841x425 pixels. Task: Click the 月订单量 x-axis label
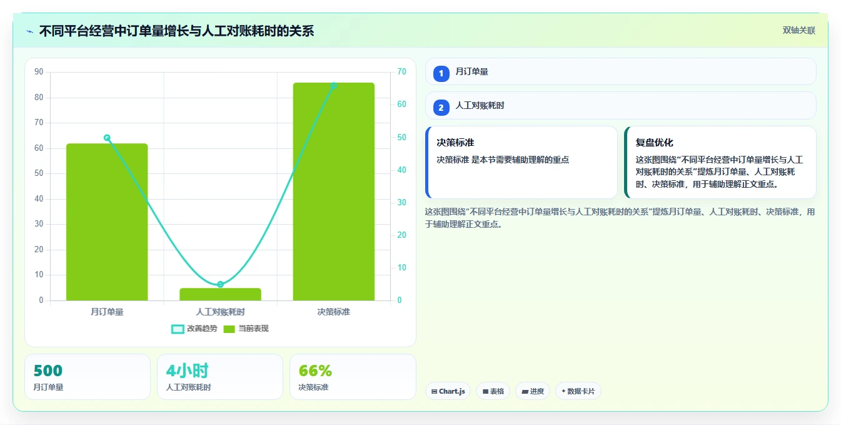pyautogui.click(x=107, y=312)
